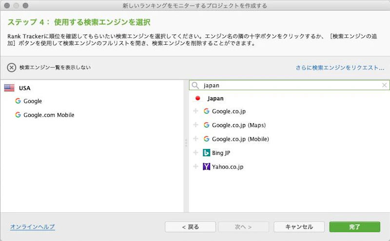The width and height of the screenshot is (390, 241).
Task: Add Google.co.jp (Maps) with plus icon
Action: pos(196,125)
